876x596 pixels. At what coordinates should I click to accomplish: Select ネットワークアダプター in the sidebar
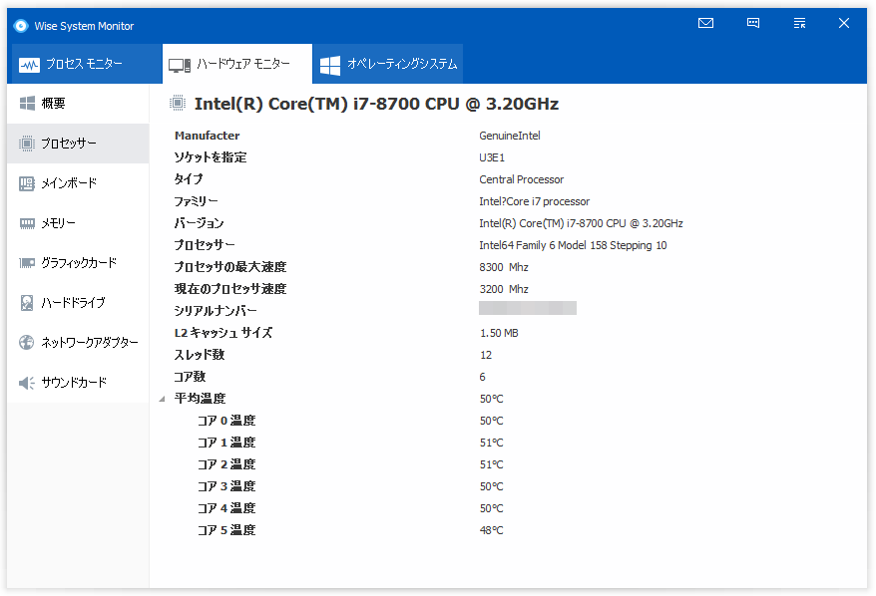(x=78, y=342)
